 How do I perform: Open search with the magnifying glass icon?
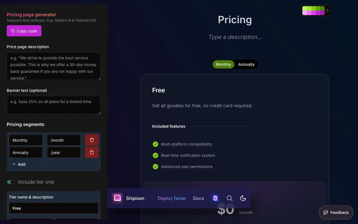(x=229, y=198)
